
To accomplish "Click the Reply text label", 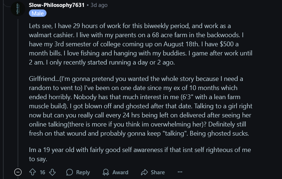I will pos(83,172).
